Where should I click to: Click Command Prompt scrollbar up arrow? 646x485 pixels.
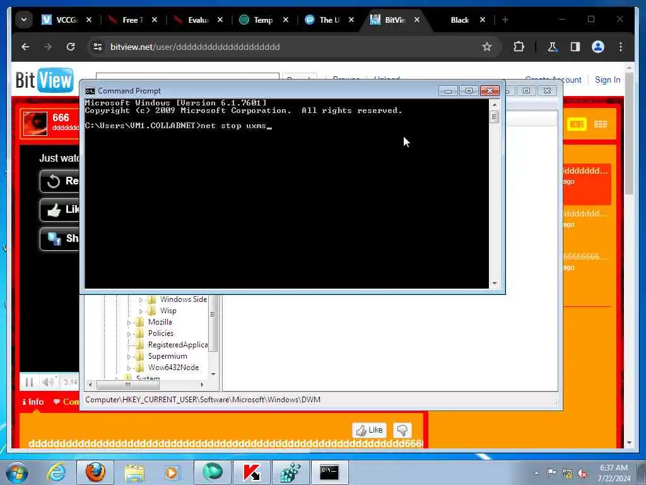495,105
